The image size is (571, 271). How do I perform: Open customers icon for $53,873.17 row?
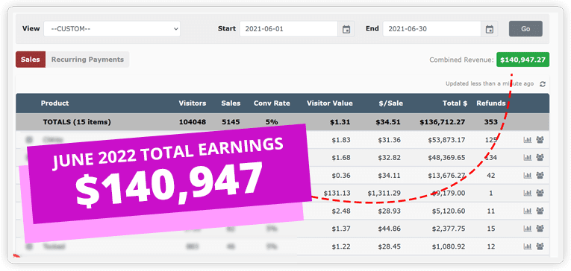click(540, 140)
